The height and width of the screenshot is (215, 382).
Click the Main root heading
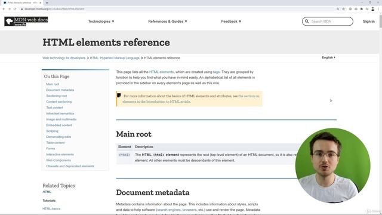coord(134,134)
